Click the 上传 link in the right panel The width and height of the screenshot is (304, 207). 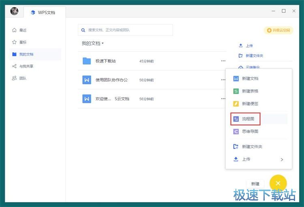click(249, 45)
